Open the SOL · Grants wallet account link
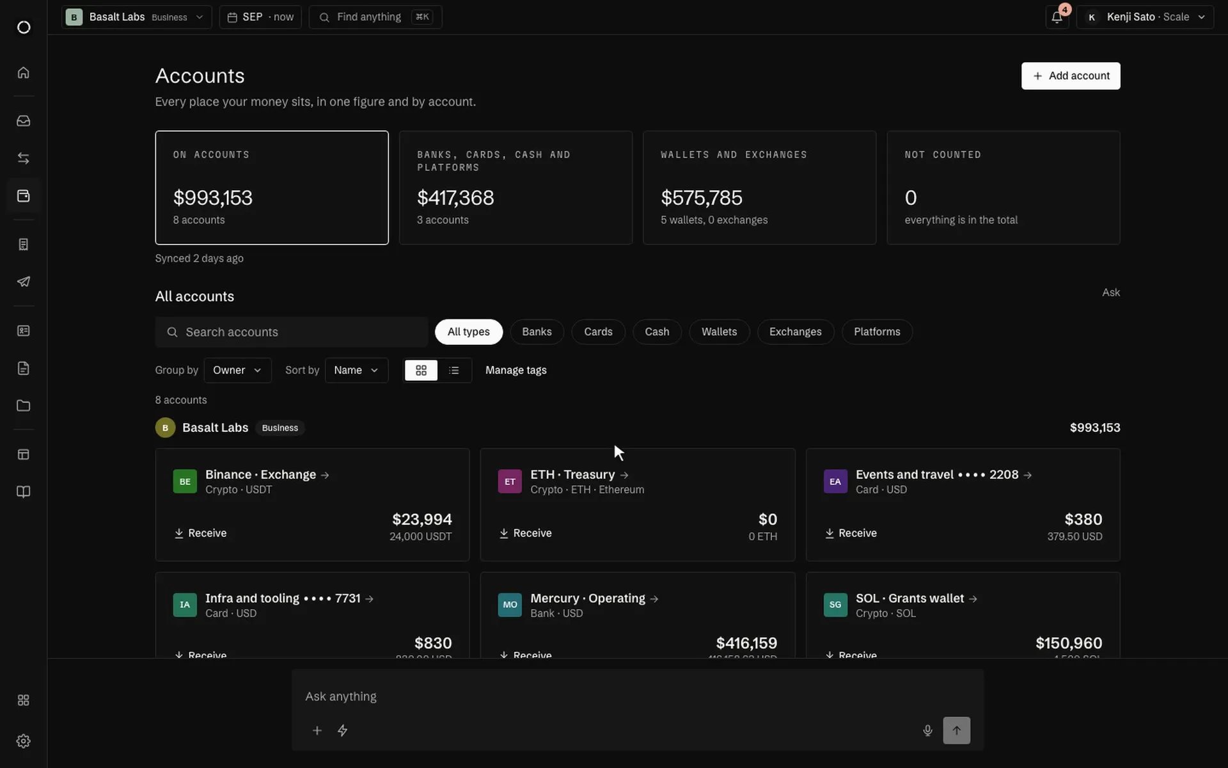 (x=917, y=598)
